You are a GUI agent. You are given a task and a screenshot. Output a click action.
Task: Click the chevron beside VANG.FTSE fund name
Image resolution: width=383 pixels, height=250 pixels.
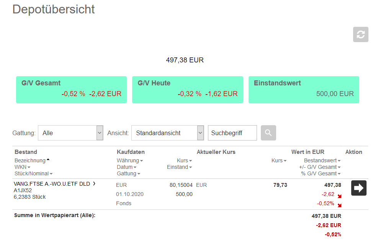pos(94,184)
